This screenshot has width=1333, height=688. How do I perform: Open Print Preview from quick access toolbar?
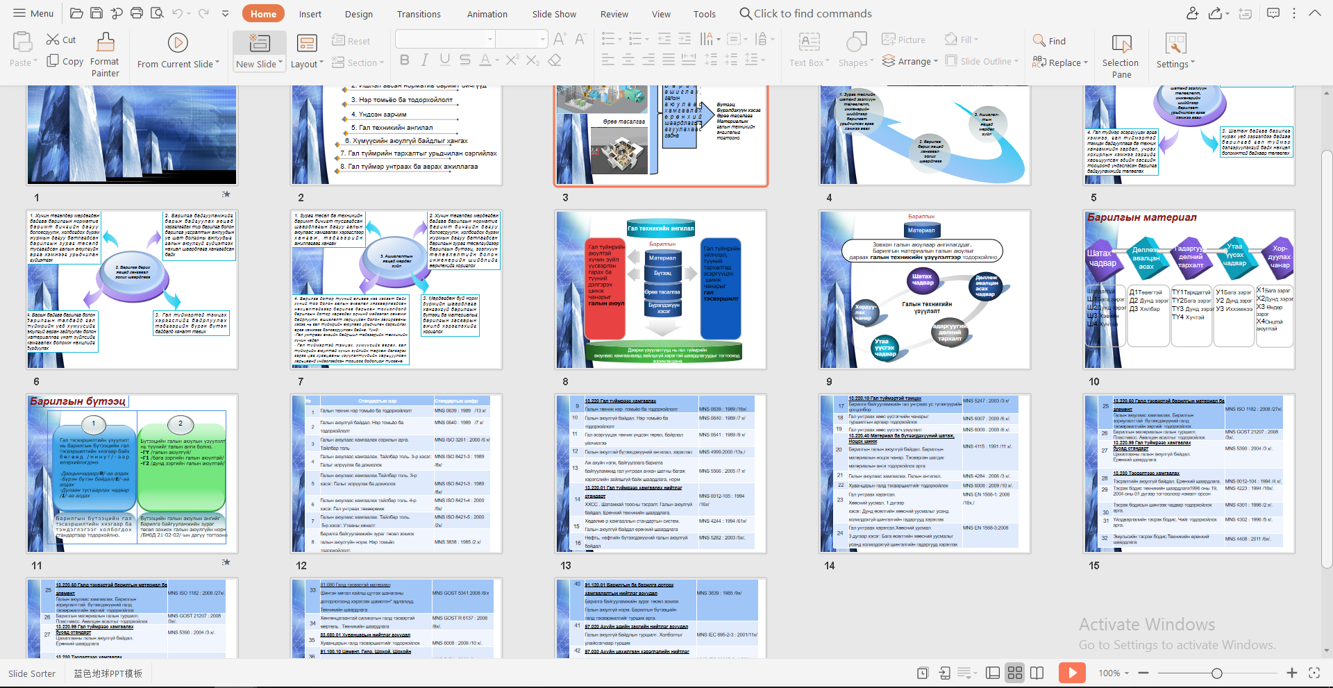pyautogui.click(x=158, y=13)
